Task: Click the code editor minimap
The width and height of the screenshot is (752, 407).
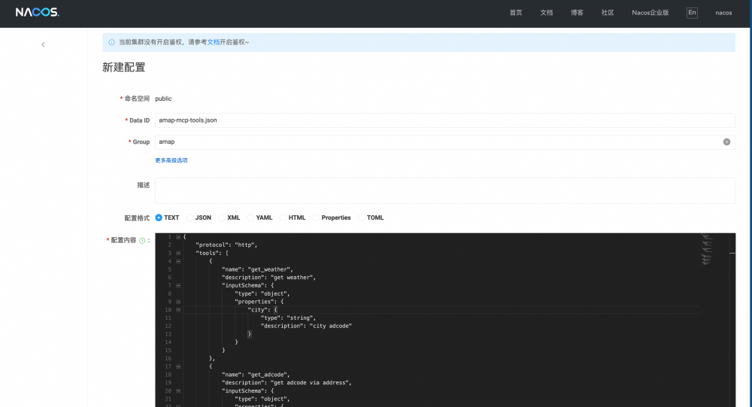Action: (x=706, y=249)
